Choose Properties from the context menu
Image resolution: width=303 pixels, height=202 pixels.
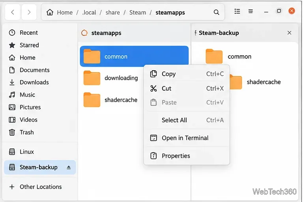(x=187, y=156)
